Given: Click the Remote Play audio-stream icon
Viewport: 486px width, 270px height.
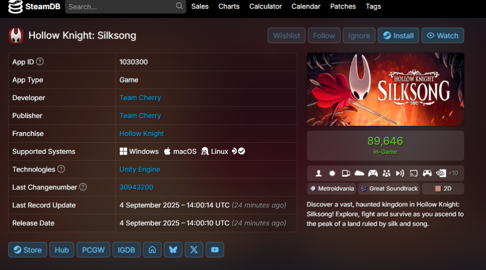Looking at the screenshot, I should [x=400, y=173].
